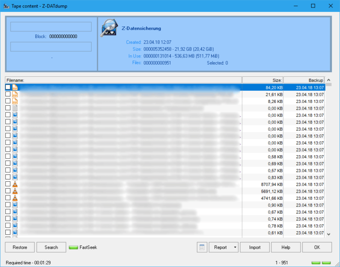Click image icon of the 0,74 KB file
Viewport: 340px width, 267px height.
coord(15,219)
